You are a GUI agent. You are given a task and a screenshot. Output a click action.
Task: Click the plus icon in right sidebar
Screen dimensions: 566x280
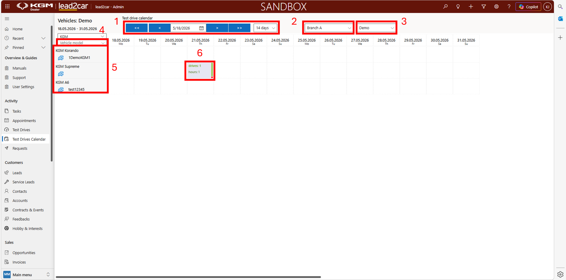(x=560, y=37)
